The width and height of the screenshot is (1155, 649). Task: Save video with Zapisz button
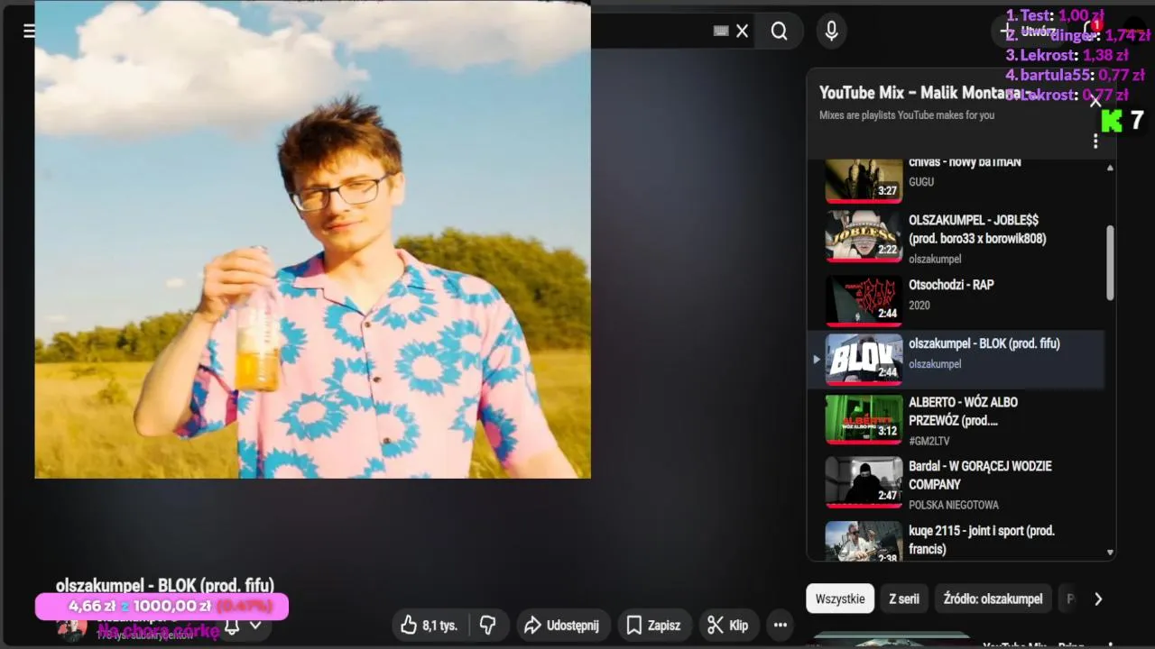[x=653, y=625]
